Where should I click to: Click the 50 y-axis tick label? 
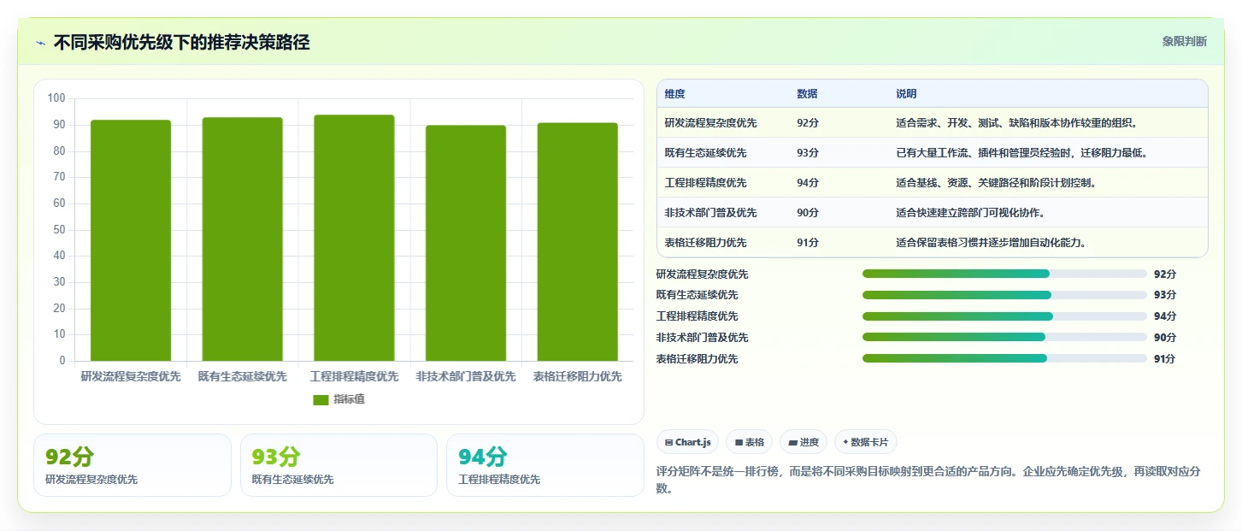click(x=59, y=229)
